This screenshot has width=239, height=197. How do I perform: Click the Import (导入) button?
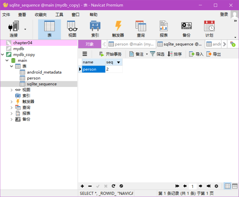click(x=196, y=54)
